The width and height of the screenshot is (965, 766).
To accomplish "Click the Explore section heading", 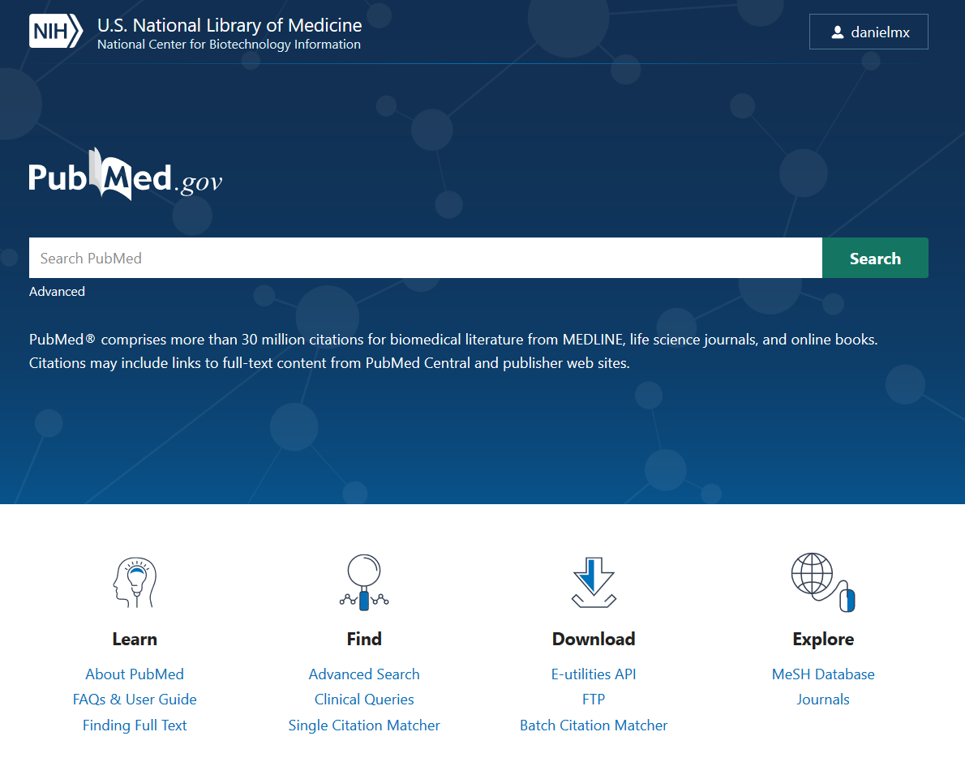I will tap(823, 640).
